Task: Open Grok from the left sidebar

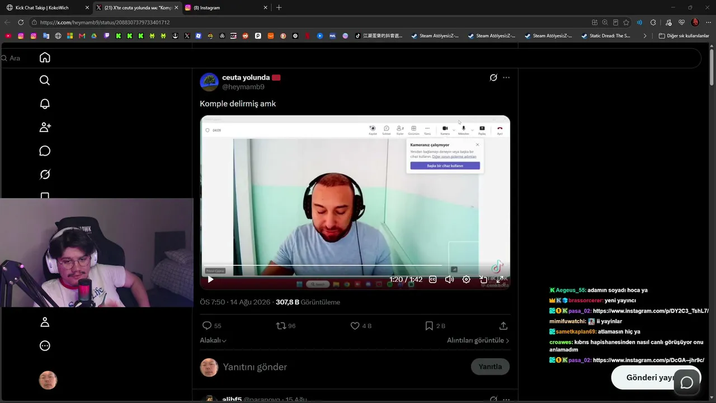Action: (x=45, y=175)
